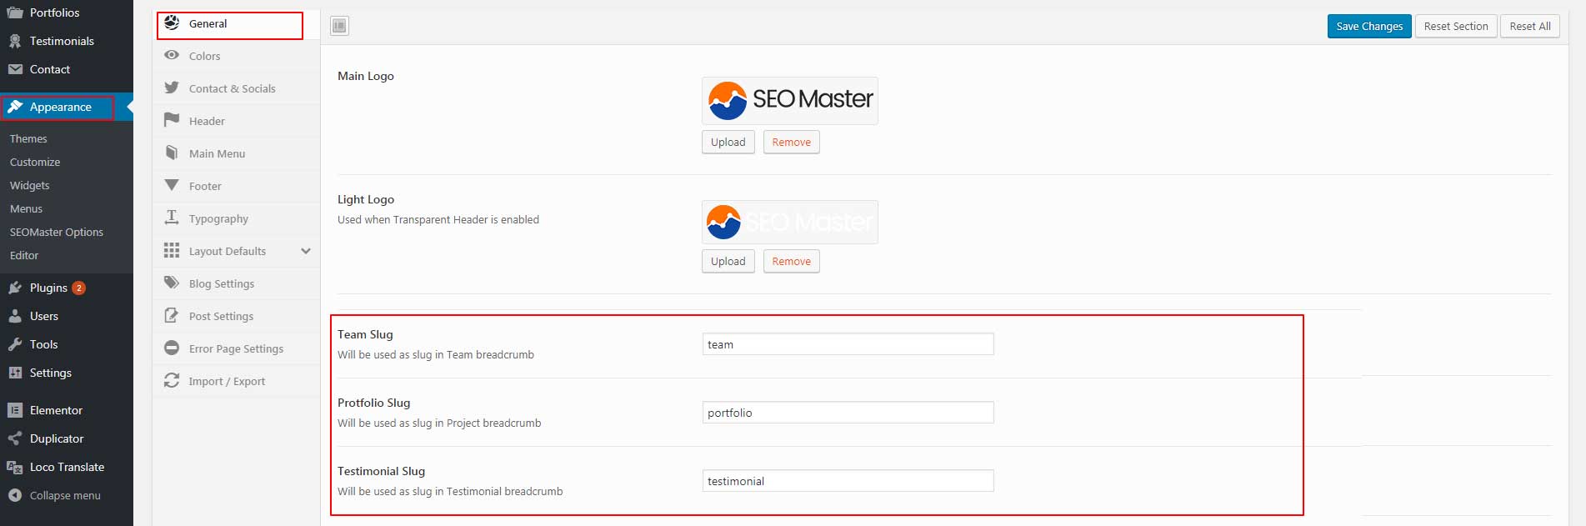Open the Customize submenu item
This screenshot has width=1586, height=526.
(x=35, y=162)
